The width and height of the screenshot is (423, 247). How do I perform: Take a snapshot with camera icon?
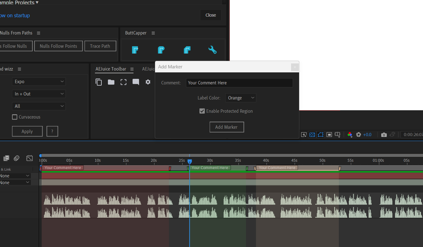(x=384, y=135)
